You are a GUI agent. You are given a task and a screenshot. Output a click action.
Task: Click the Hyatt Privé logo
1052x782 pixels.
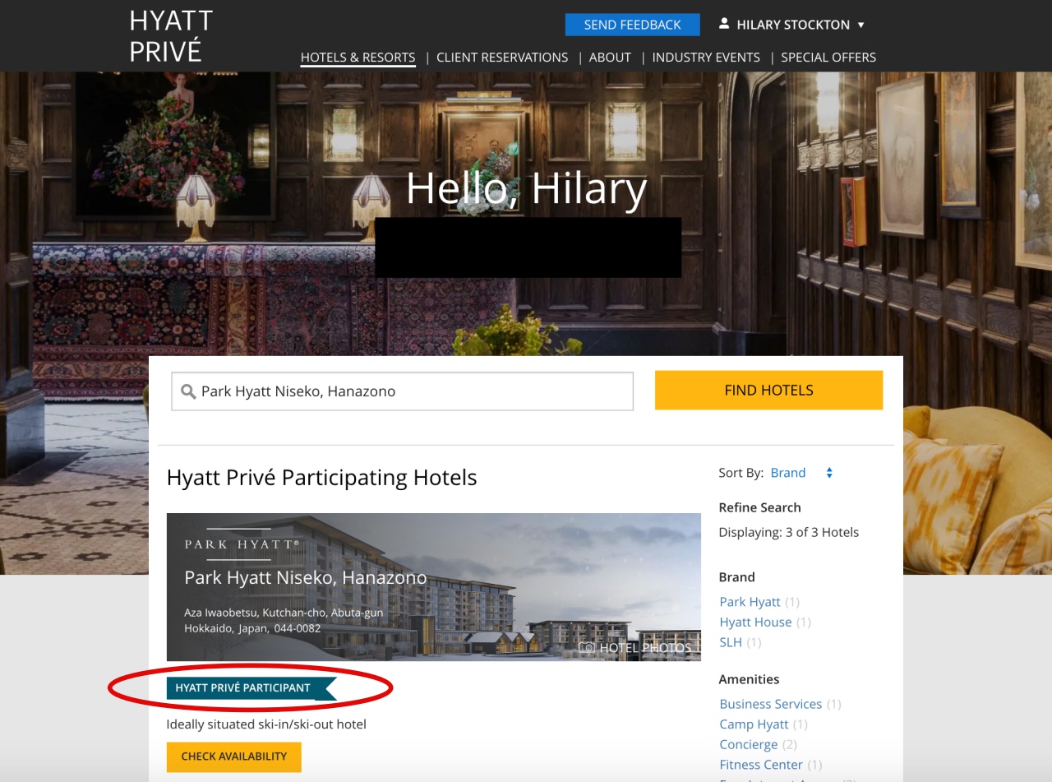pyautogui.click(x=171, y=36)
